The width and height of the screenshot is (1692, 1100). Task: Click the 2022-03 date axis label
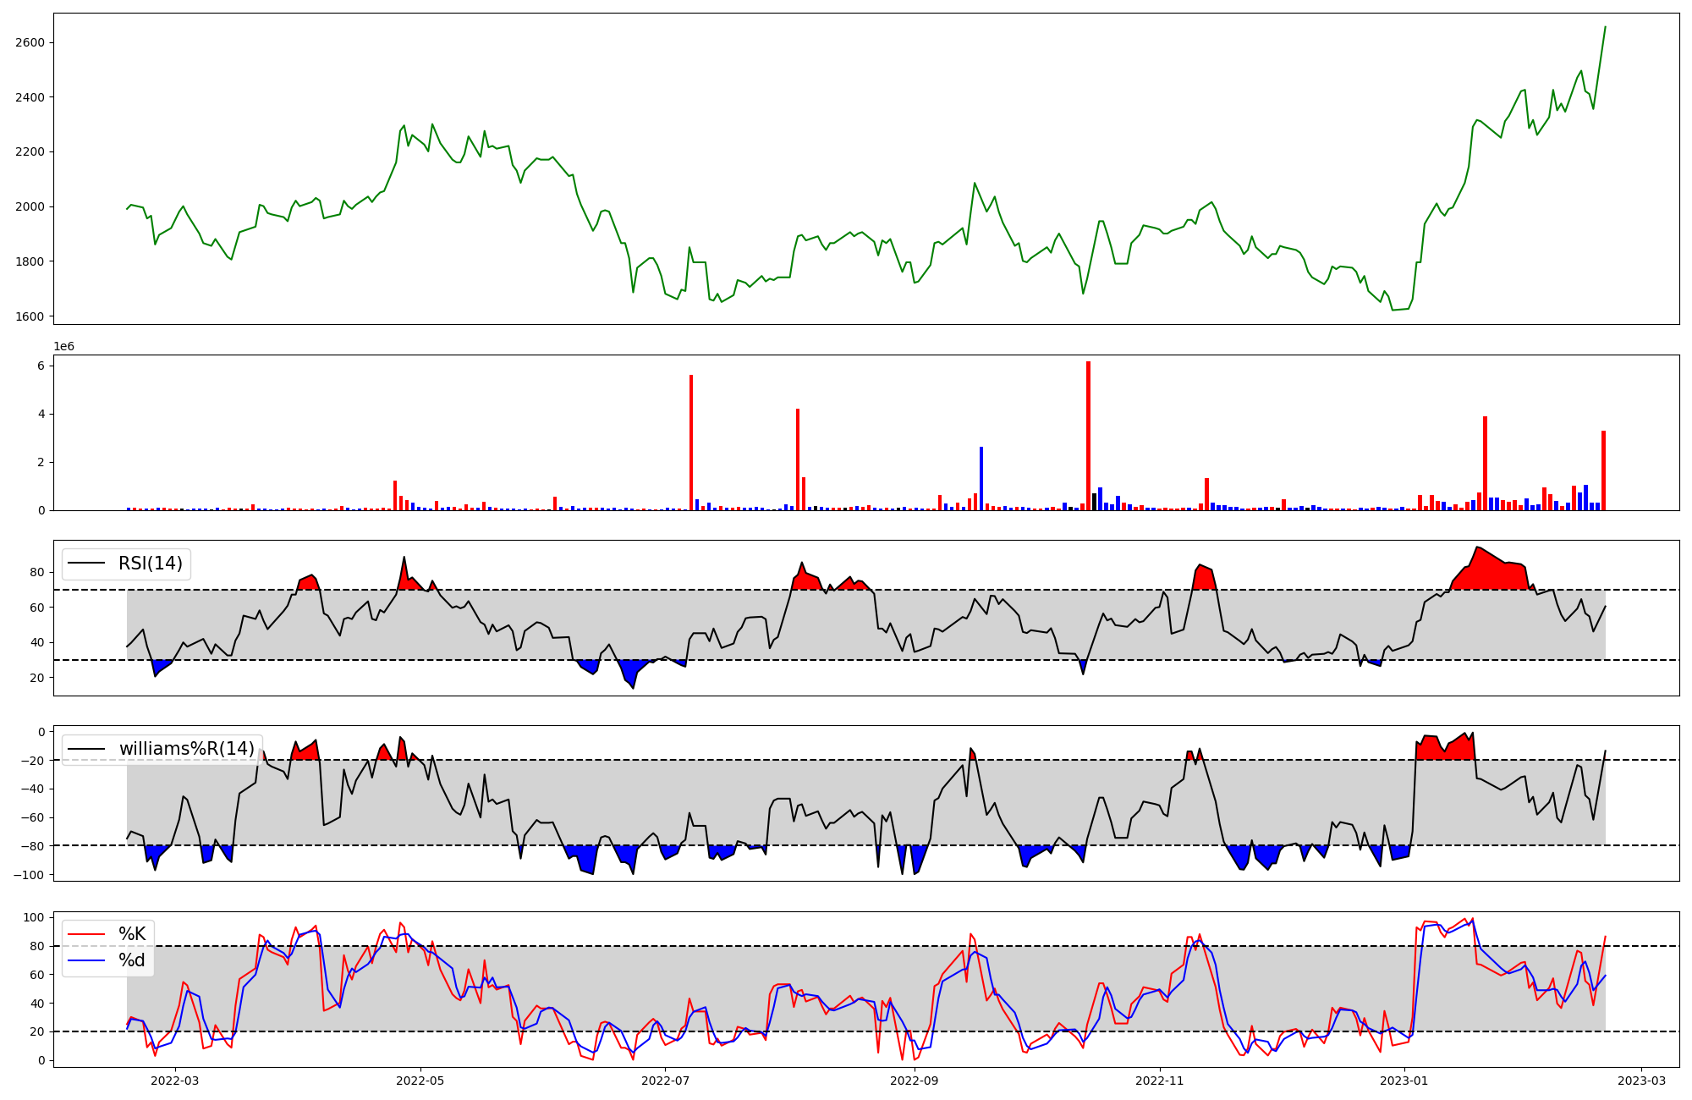coord(174,1081)
